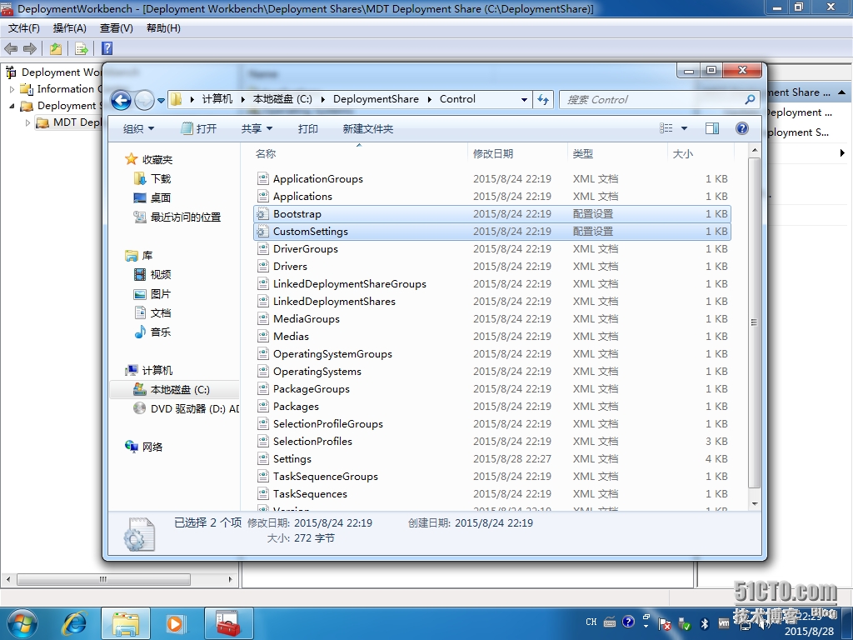Viewport: 853px width, 640px height.
Task: Click the CH language indicator in tray
Action: click(591, 622)
